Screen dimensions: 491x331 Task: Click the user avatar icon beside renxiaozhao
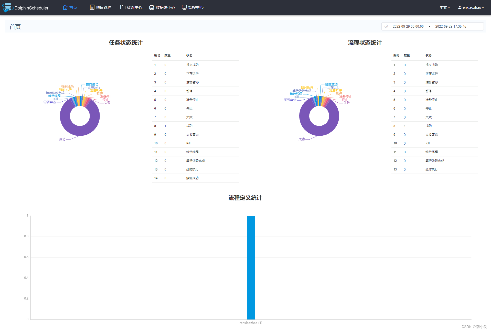pyautogui.click(x=460, y=7)
